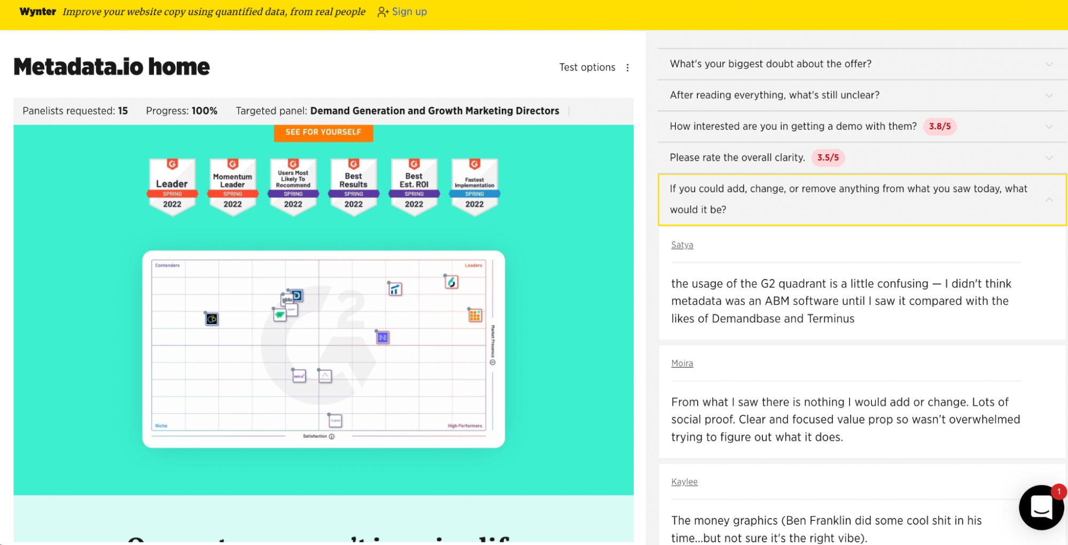The width and height of the screenshot is (1068, 545).
Task: Click the chevron beside still unclear question
Action: pyautogui.click(x=1049, y=96)
